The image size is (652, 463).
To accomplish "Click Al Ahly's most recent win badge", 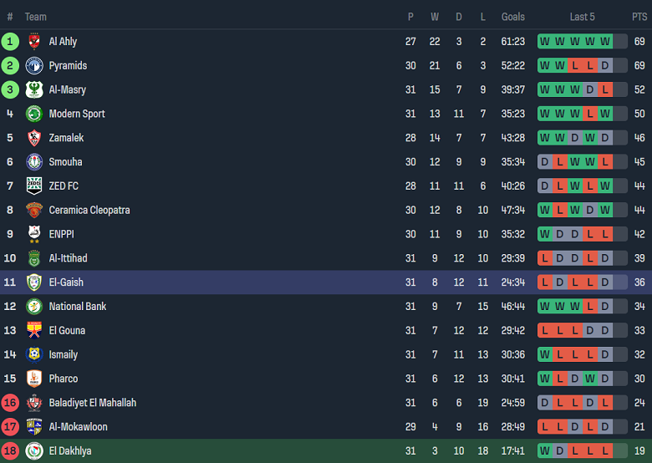I will pyautogui.click(x=604, y=42).
